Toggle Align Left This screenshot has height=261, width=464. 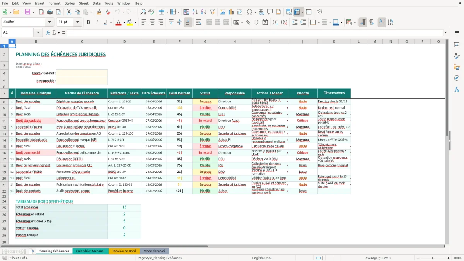pos(144,22)
